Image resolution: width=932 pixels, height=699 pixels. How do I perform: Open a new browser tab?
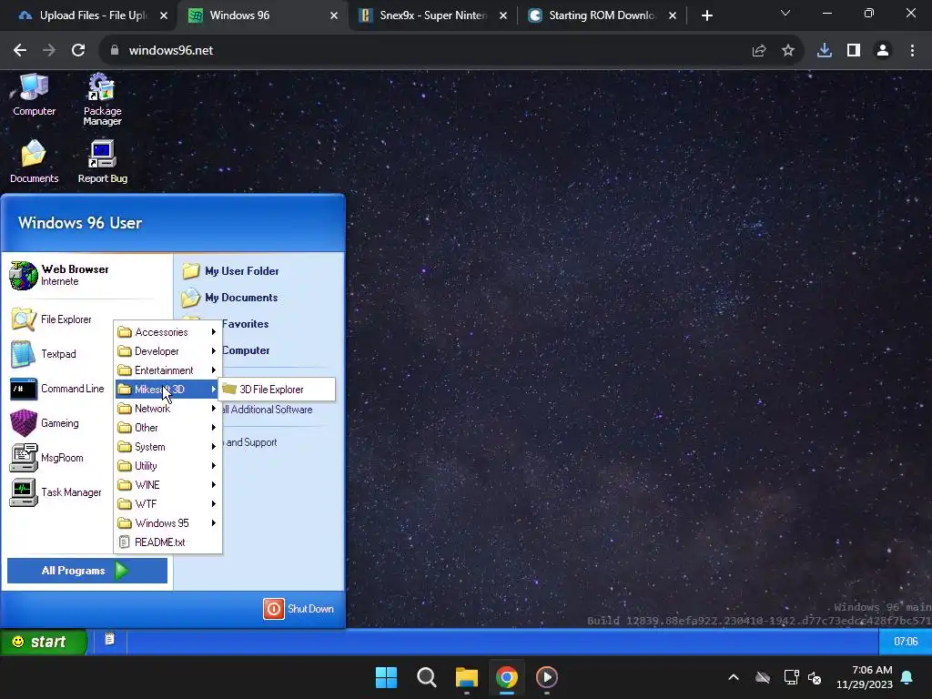(706, 15)
